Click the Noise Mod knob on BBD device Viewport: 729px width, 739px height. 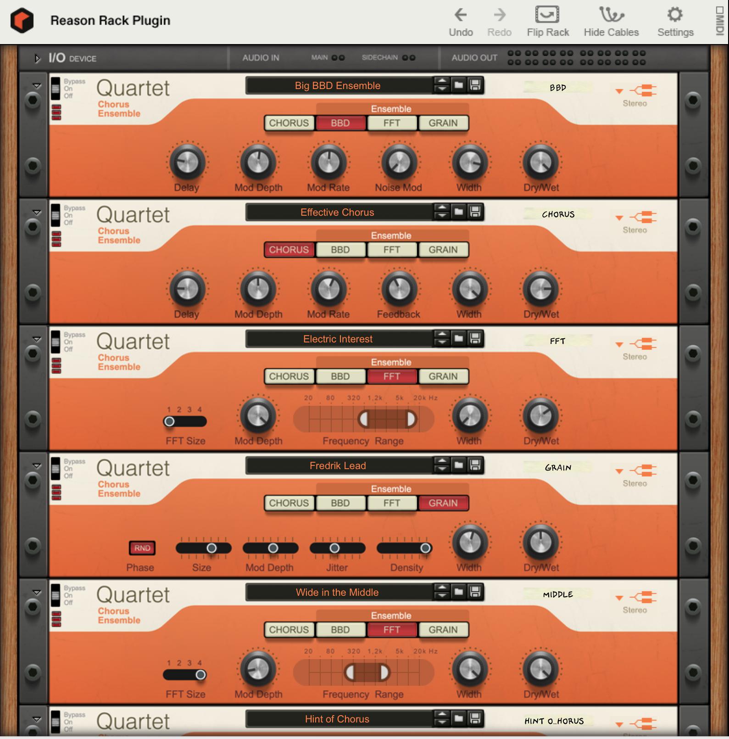(399, 162)
